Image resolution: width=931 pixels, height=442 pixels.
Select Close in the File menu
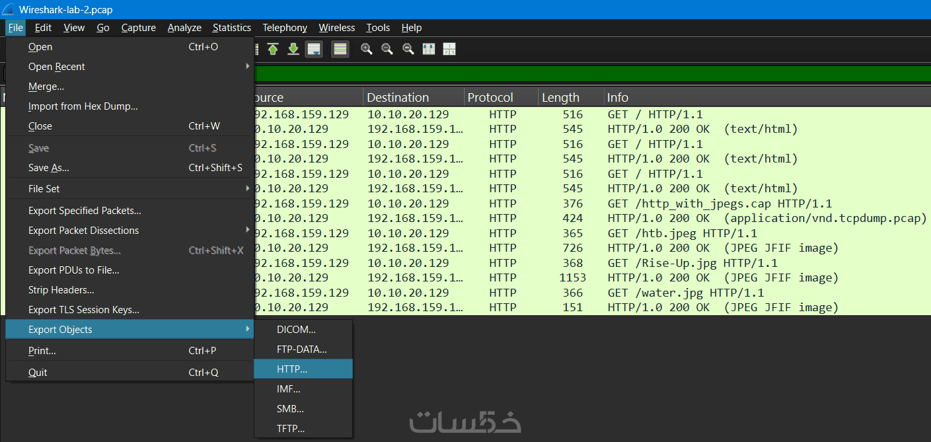tap(130, 126)
